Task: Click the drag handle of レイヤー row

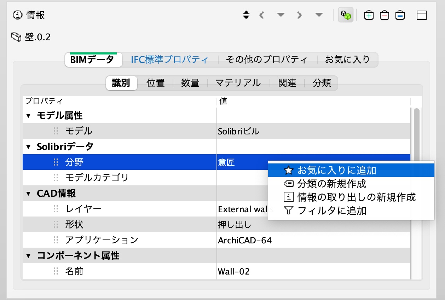Action: (x=56, y=209)
